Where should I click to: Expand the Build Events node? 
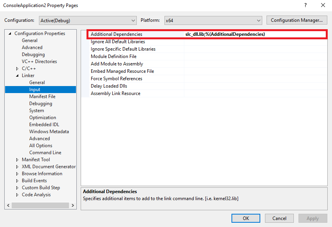(x=17, y=181)
